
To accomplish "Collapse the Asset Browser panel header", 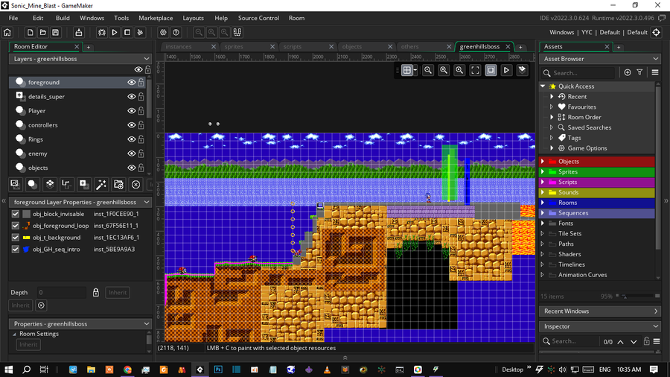I will click(655, 59).
